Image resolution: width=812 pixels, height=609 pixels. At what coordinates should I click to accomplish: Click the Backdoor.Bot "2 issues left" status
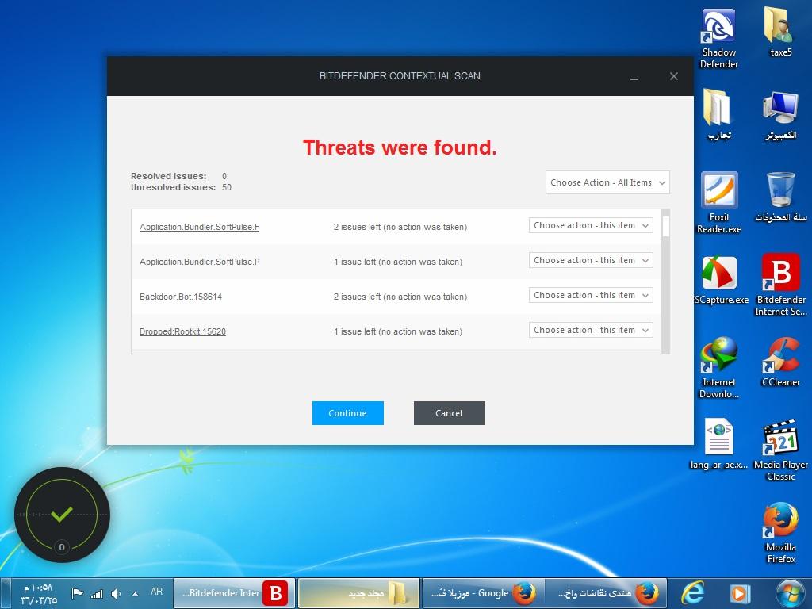[400, 297]
